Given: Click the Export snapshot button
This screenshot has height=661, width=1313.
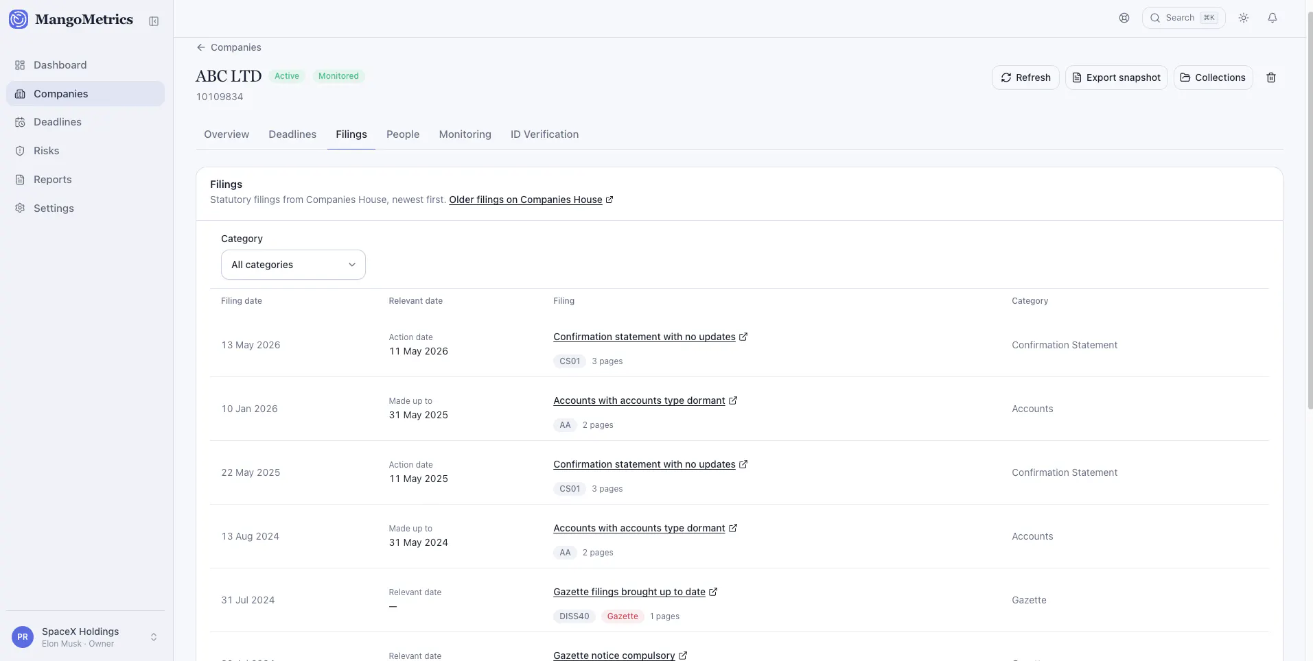Looking at the screenshot, I should [x=1116, y=77].
